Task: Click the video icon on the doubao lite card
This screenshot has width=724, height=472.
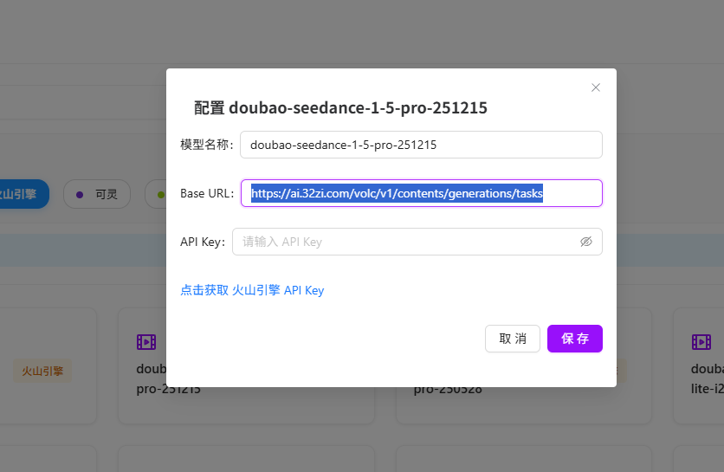Action: click(701, 342)
